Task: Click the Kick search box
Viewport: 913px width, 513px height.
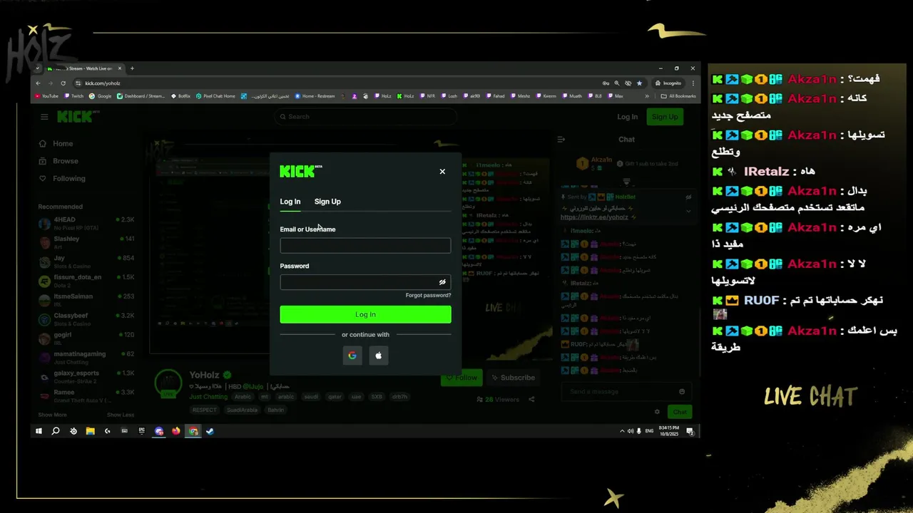Action: point(365,117)
